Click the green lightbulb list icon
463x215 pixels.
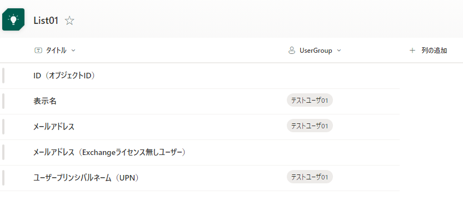(x=13, y=19)
